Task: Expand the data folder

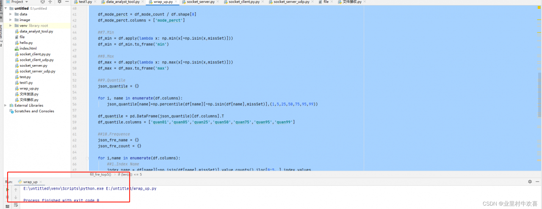Action: [11, 14]
